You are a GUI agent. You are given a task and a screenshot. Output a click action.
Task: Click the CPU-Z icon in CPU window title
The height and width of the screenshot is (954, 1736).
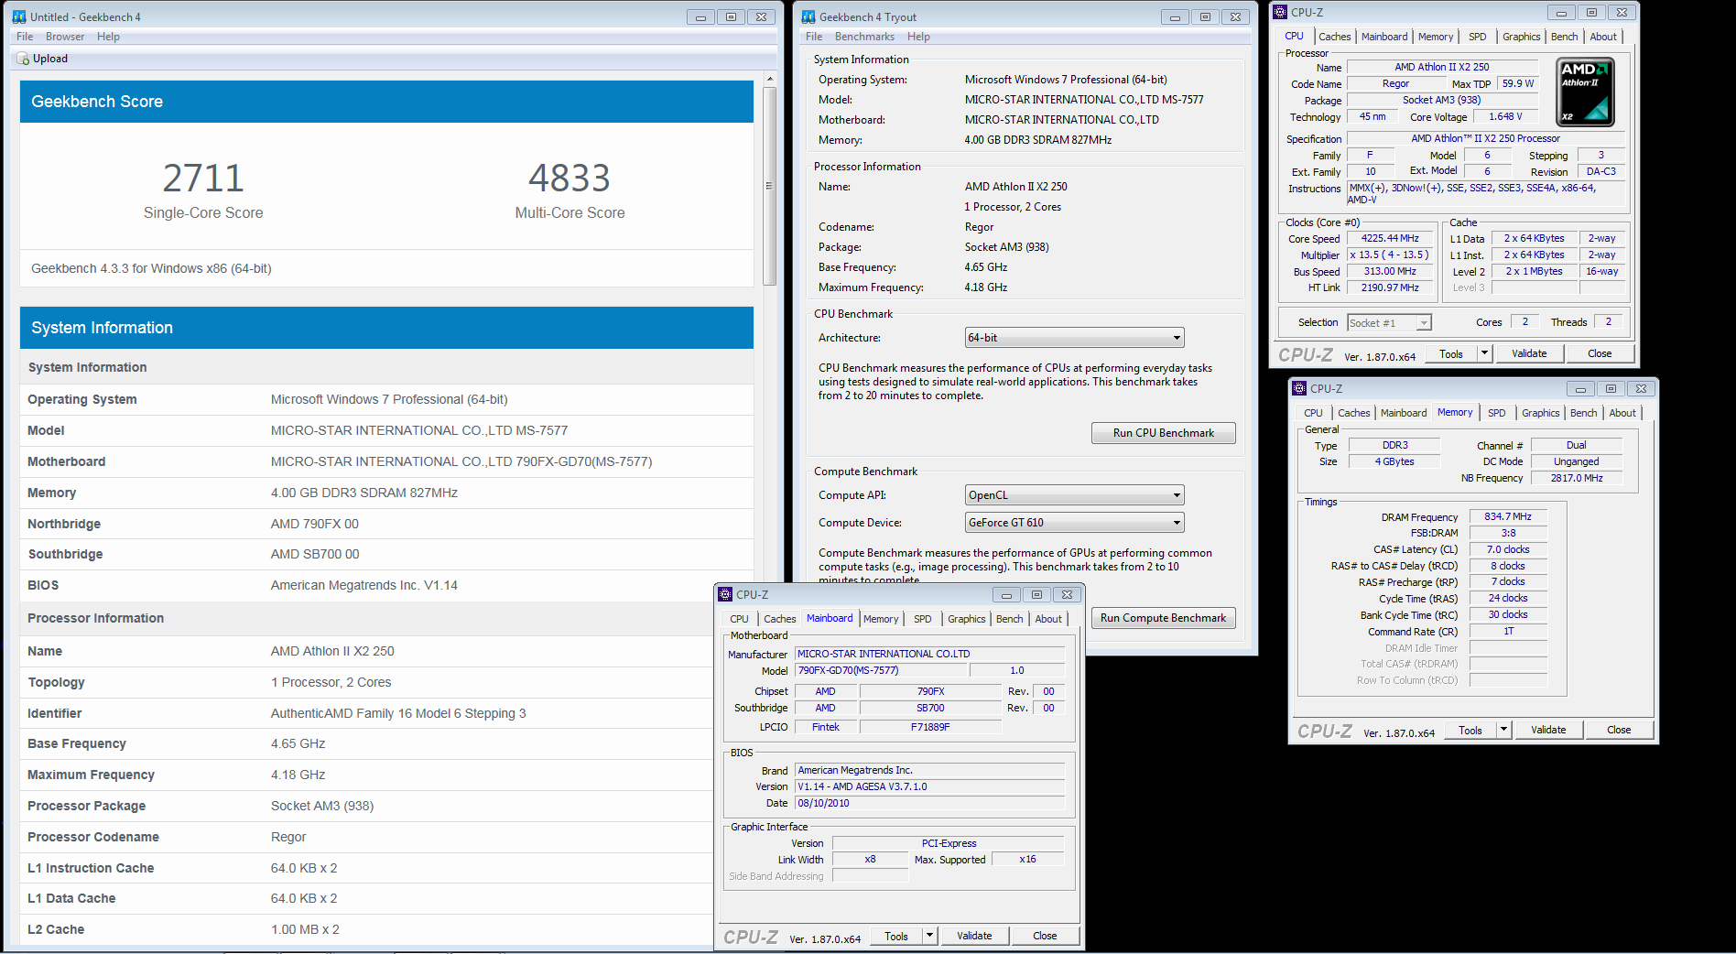click(x=1280, y=12)
